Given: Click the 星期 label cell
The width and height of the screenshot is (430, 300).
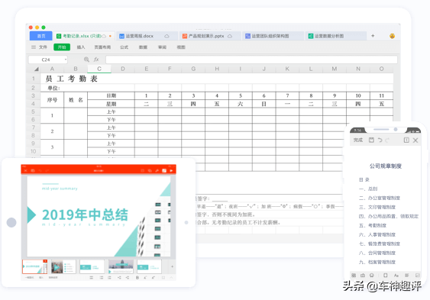Looking at the screenshot, I should (111, 104).
